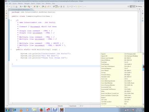Expand the New wizard dropdown arrow

click(x=9, y=7)
